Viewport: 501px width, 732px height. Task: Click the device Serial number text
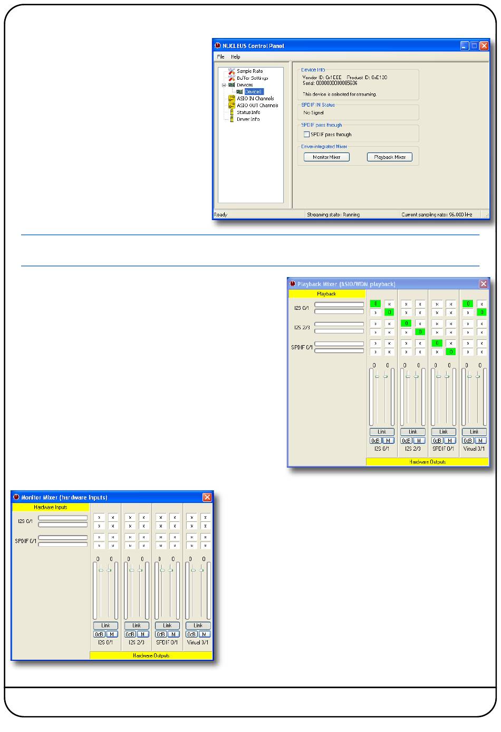tap(330, 83)
